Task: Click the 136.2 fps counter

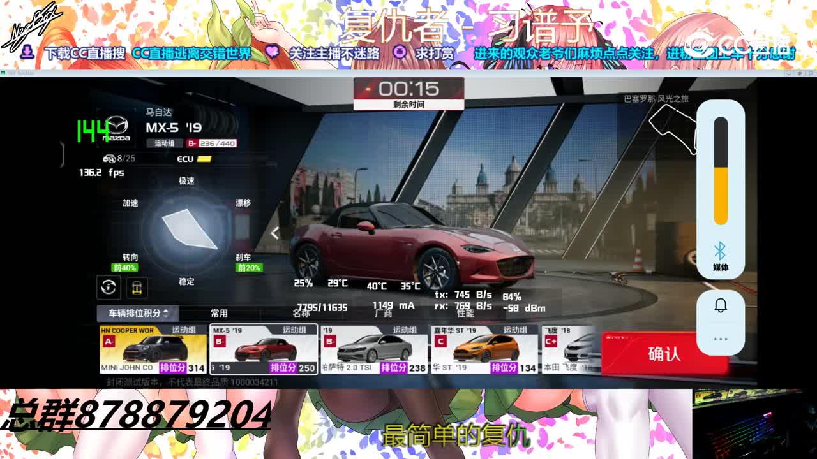Action: (101, 173)
